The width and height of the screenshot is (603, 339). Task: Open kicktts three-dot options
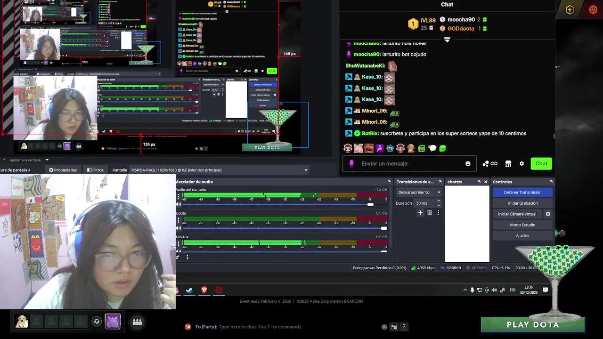click(178, 220)
